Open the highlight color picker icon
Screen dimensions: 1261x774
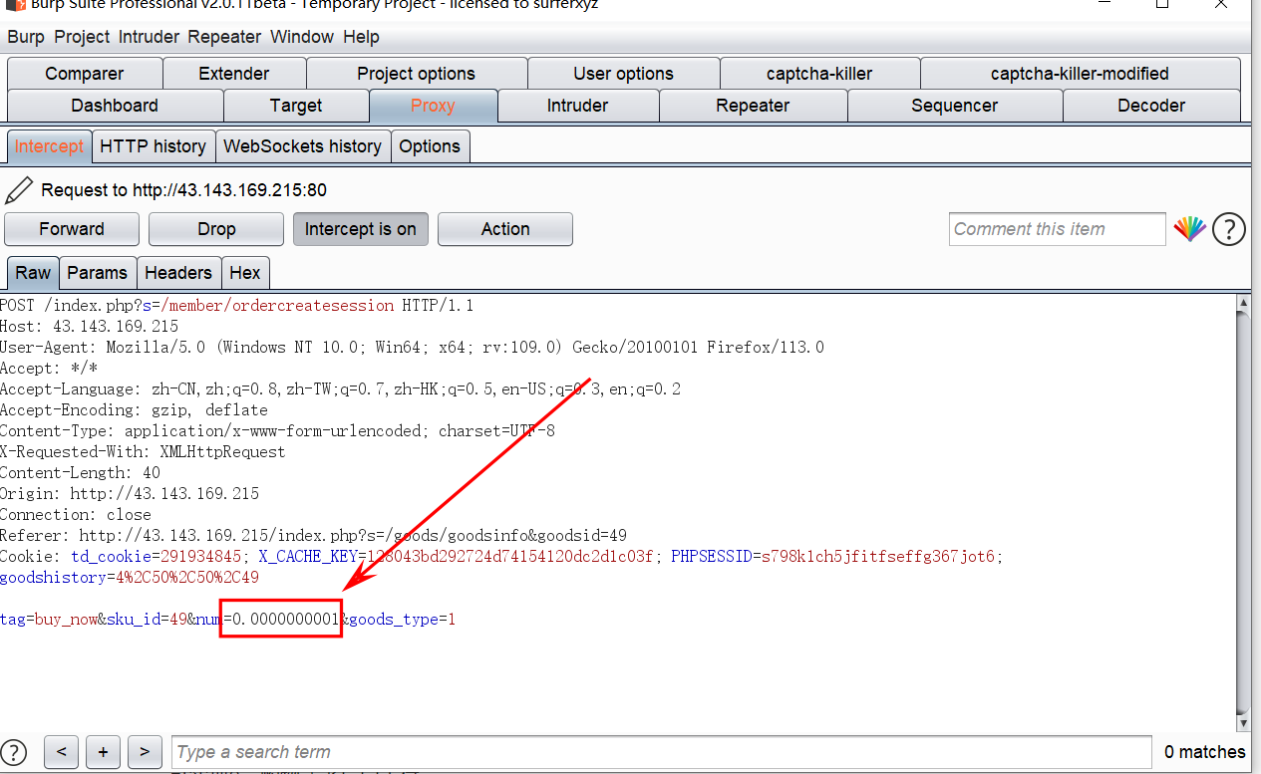point(1189,229)
